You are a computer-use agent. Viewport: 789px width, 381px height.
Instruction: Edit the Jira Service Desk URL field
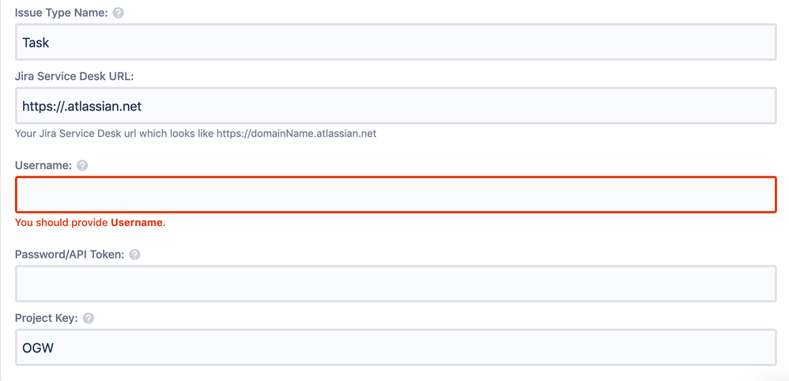point(396,106)
